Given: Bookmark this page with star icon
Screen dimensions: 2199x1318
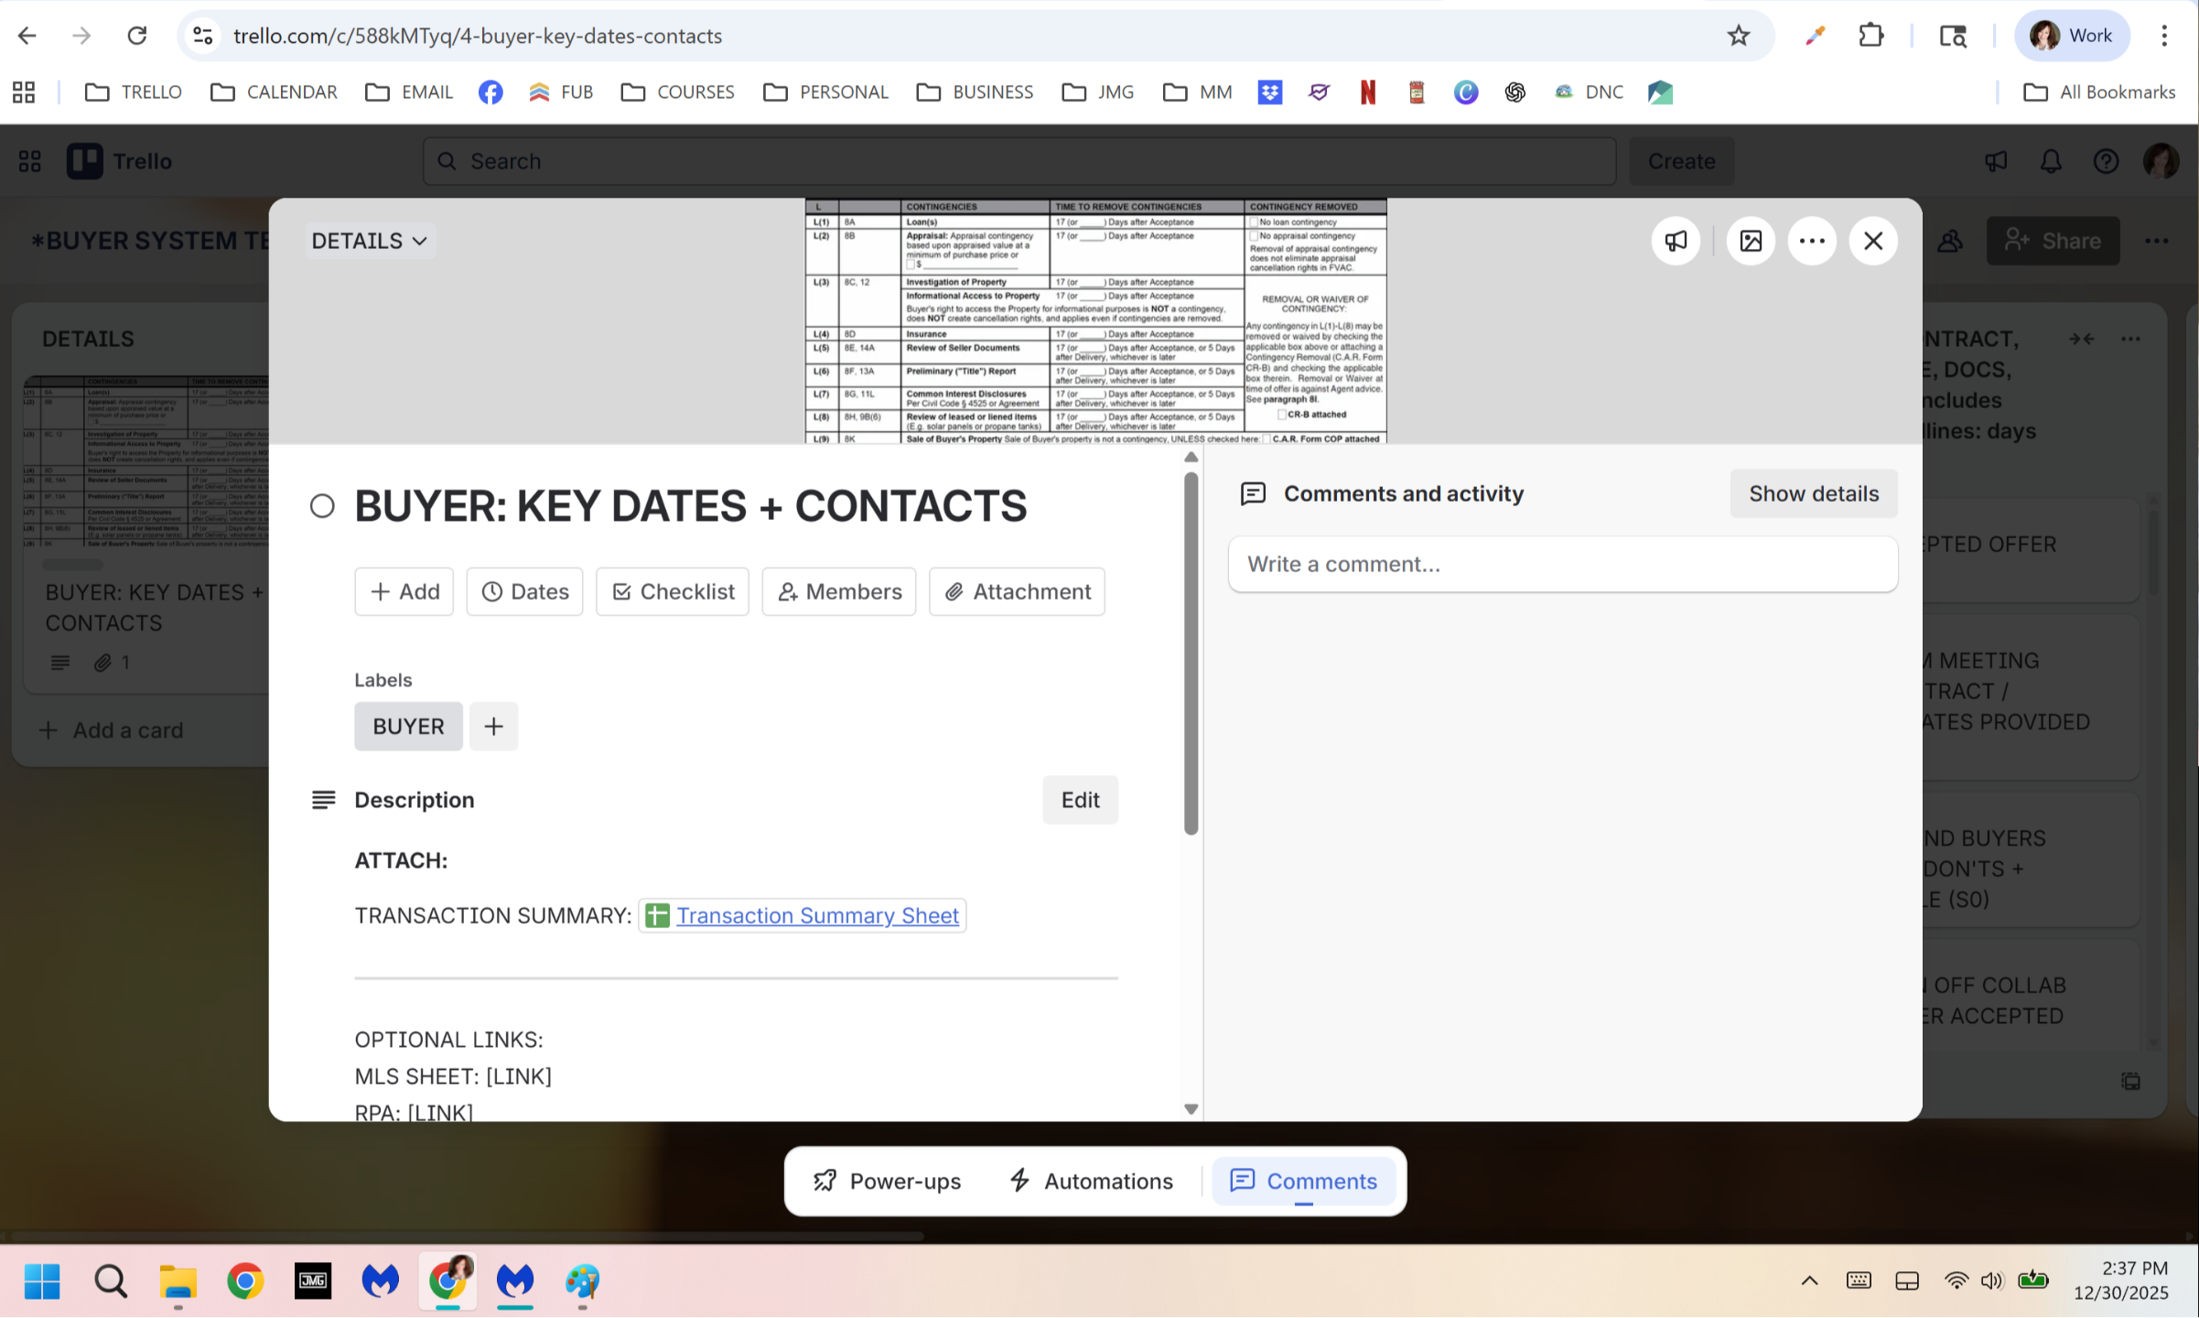Looking at the screenshot, I should pos(1738,36).
